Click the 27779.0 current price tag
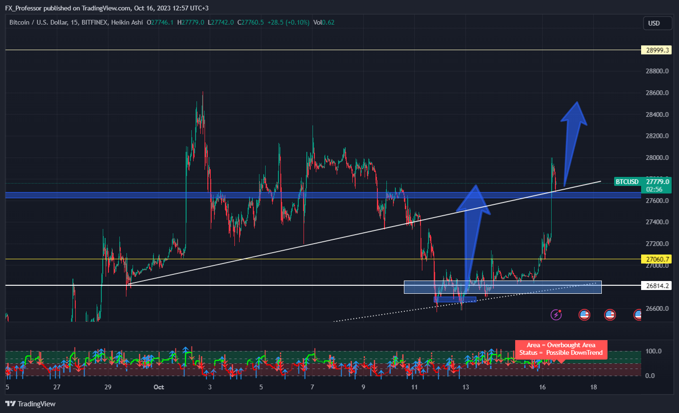The width and height of the screenshot is (679, 413). click(x=657, y=182)
